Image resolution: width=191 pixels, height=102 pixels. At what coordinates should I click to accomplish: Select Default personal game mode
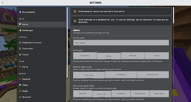pyautogui.click(x=82, y=94)
